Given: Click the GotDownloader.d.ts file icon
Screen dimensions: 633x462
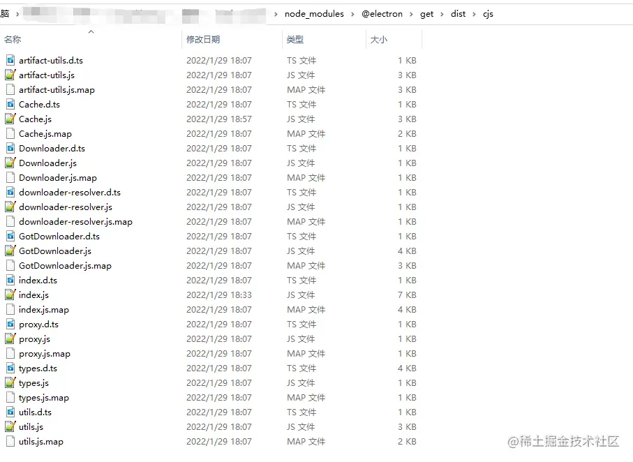Looking at the screenshot, I should tap(10, 237).
